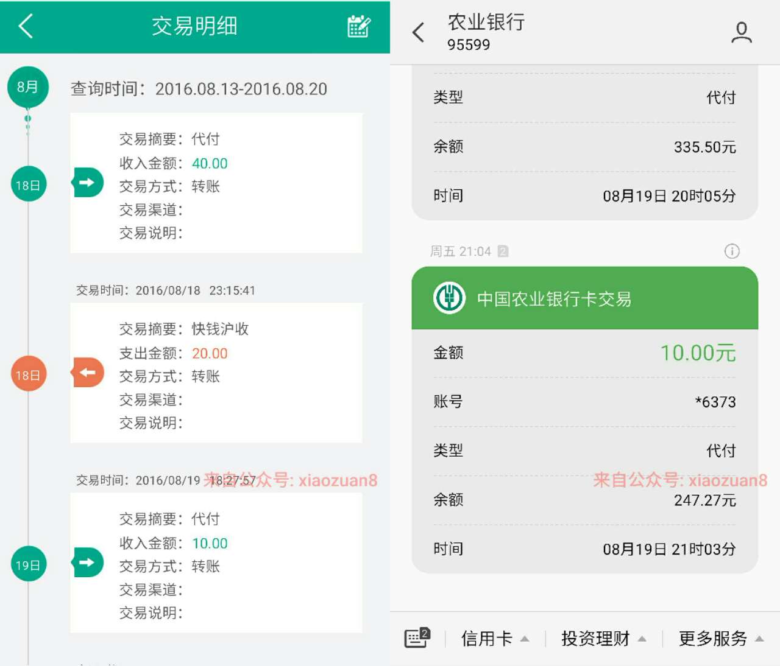Tap the 农业银行 logo in card header
Image resolution: width=780 pixels, height=666 pixels.
449,298
